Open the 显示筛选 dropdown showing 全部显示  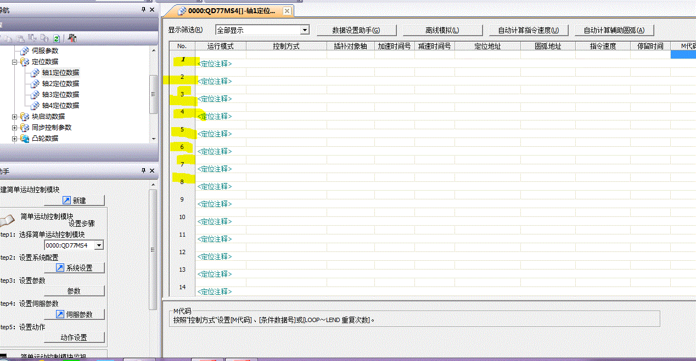point(305,30)
